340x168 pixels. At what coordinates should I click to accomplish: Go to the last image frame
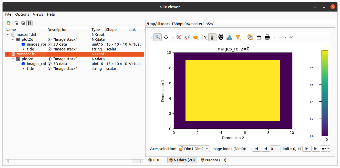pyautogui.click(x=316, y=149)
